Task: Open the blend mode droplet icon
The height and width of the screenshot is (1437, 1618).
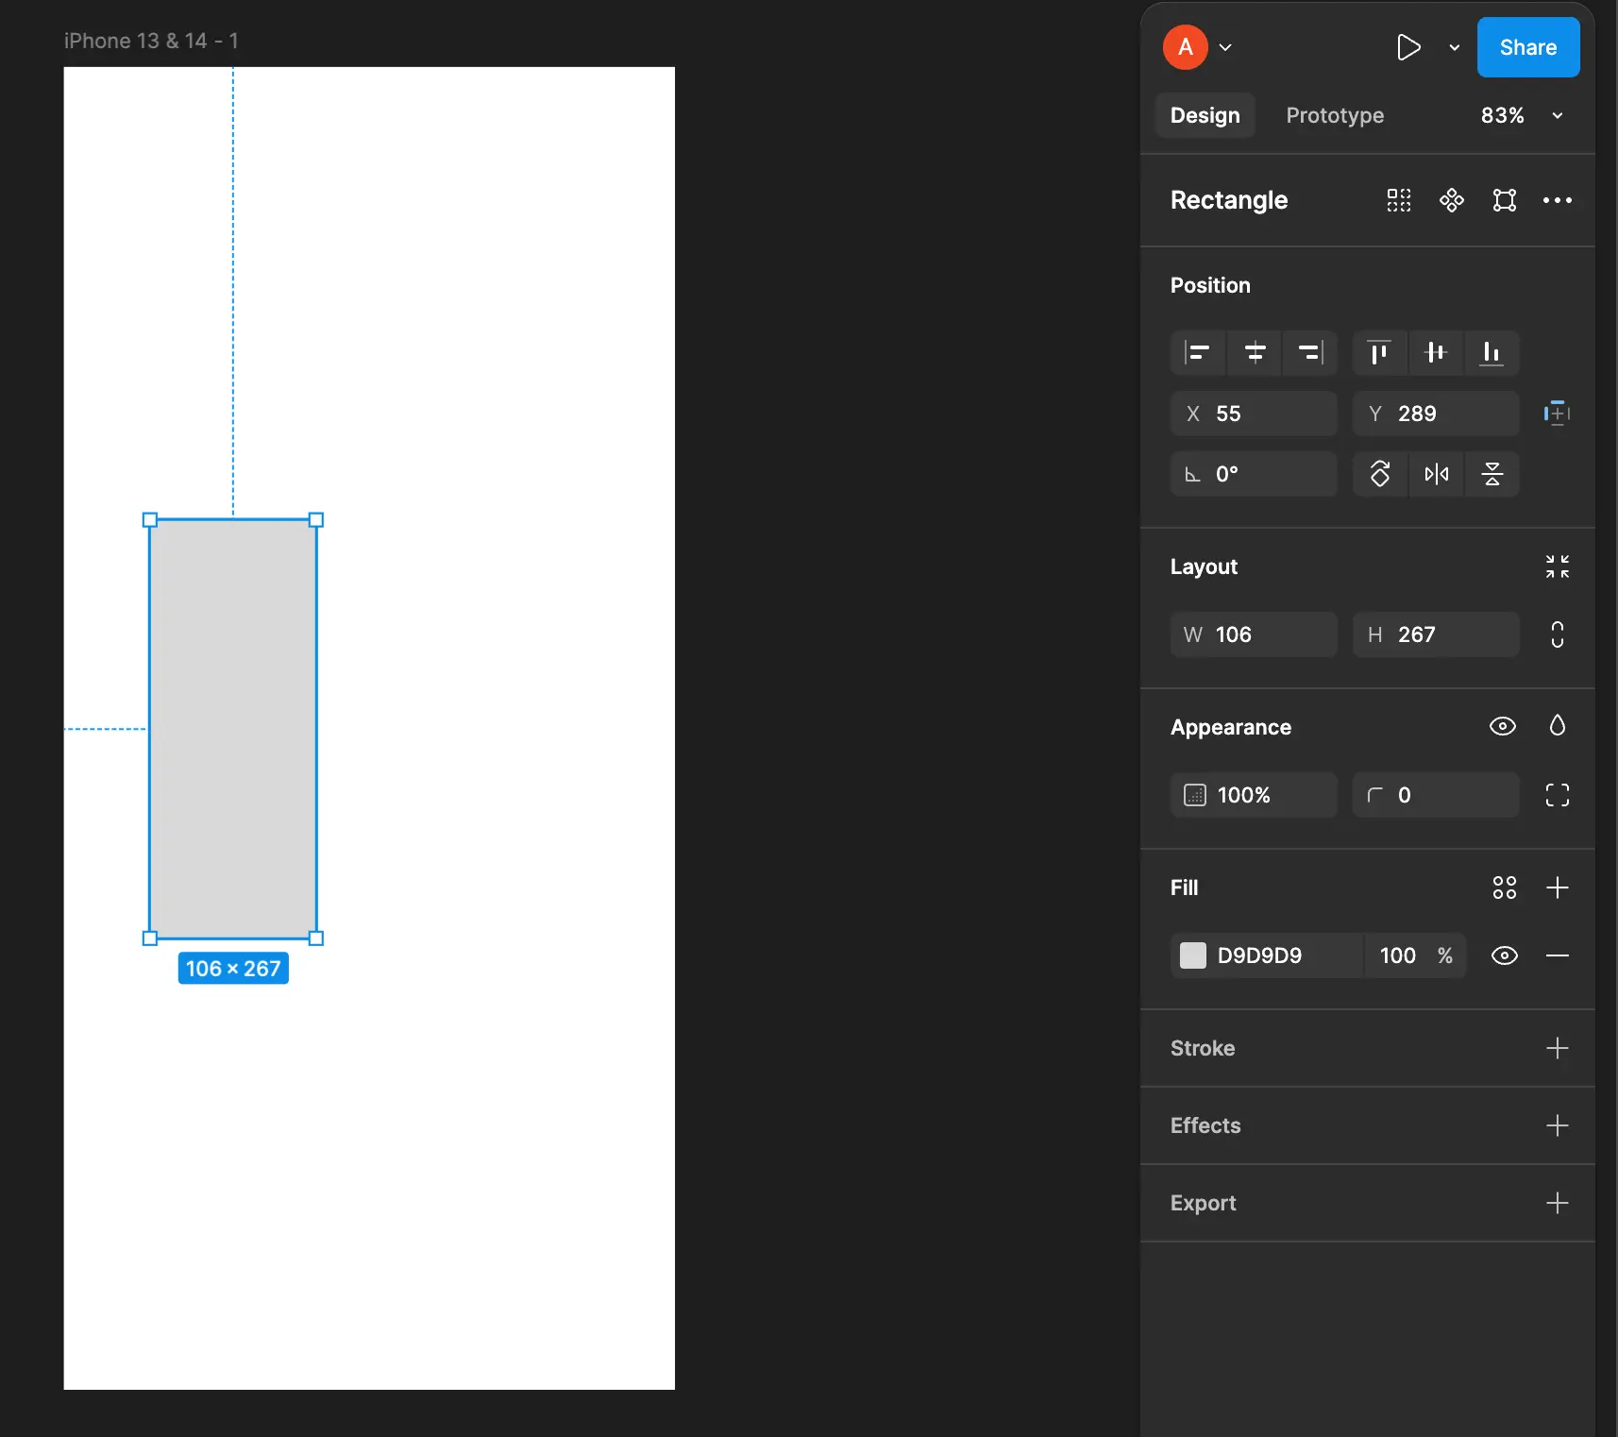Action: click(x=1557, y=725)
